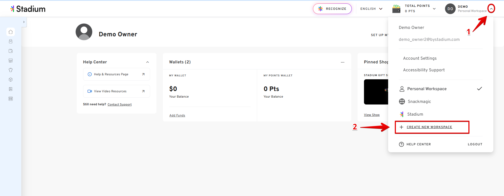Close the profile menu chevron
Screen dimensions: 504x196
(491, 9)
